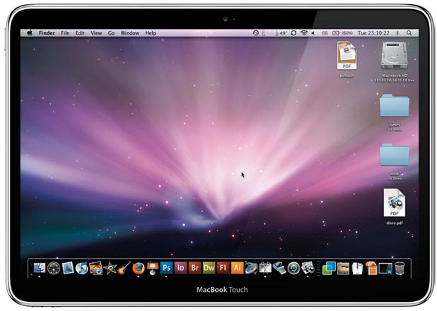This screenshot has height=311, width=437.
Task: Open Adobe Flash in the dock
Action: [223, 268]
